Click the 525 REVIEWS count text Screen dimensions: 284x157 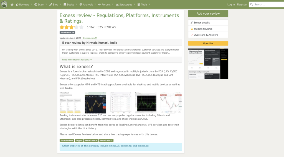107,27
